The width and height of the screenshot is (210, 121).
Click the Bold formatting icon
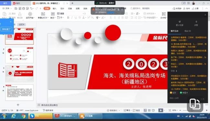tap(68, 18)
